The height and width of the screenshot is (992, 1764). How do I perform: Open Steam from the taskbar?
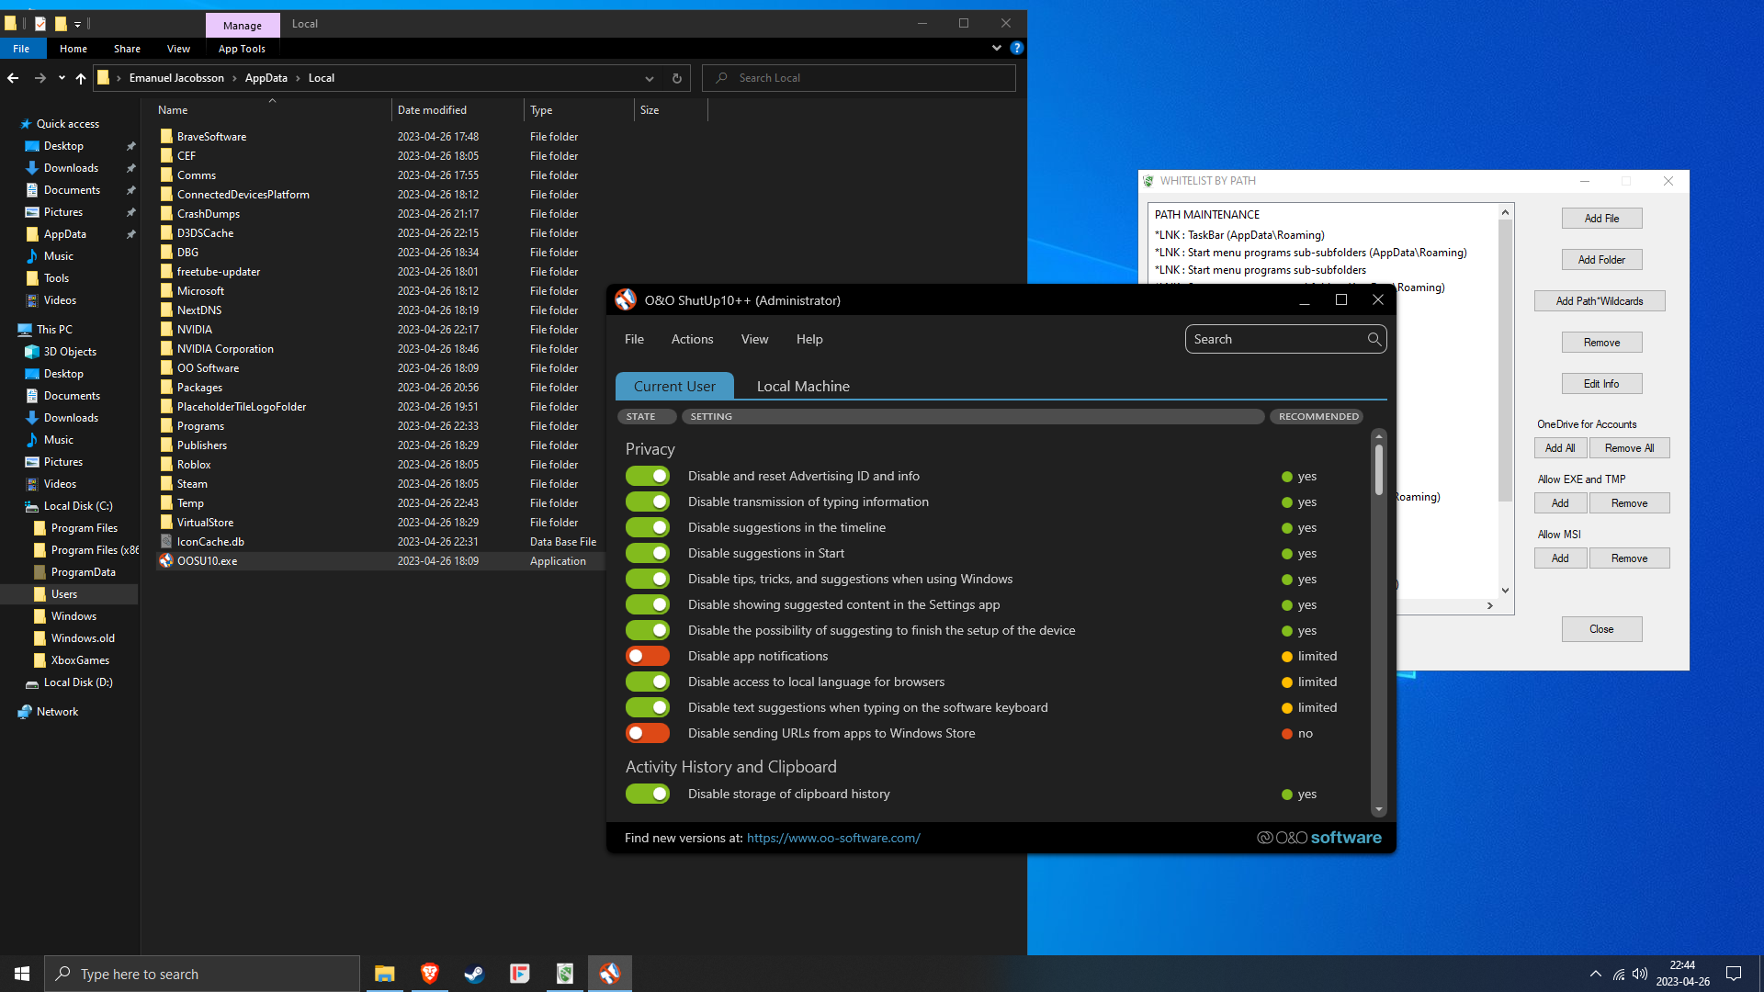[474, 974]
